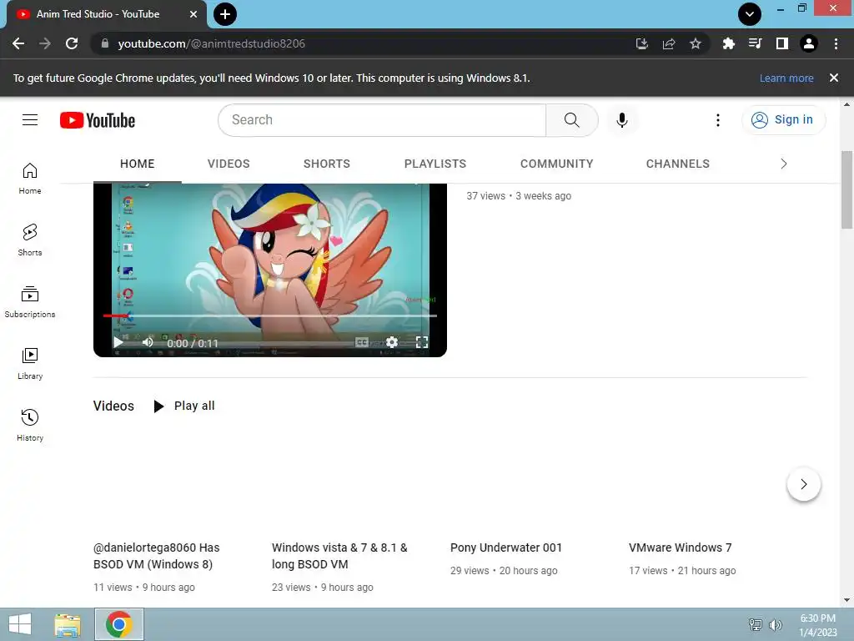The width and height of the screenshot is (854, 641).
Task: Click the Sign in button
Action: pyautogui.click(x=784, y=120)
